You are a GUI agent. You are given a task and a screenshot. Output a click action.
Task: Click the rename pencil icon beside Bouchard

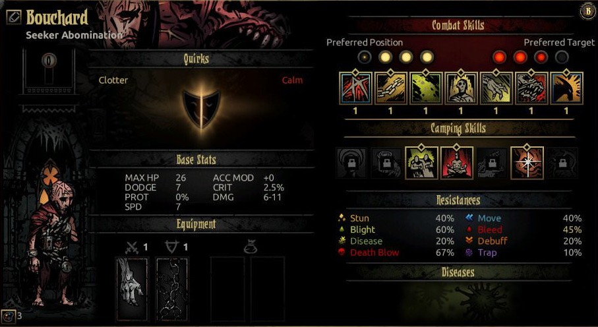click(x=14, y=17)
